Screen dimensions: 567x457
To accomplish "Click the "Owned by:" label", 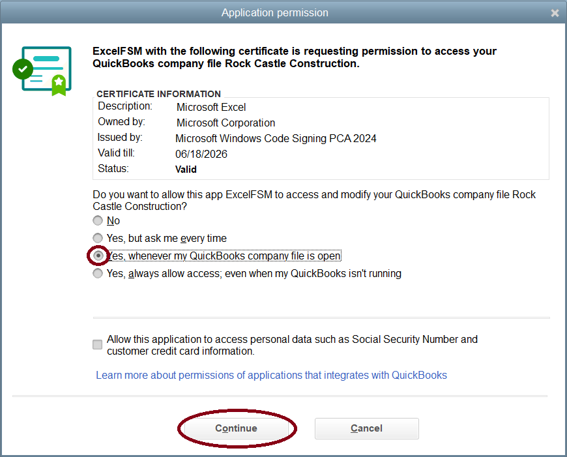I will point(121,121).
